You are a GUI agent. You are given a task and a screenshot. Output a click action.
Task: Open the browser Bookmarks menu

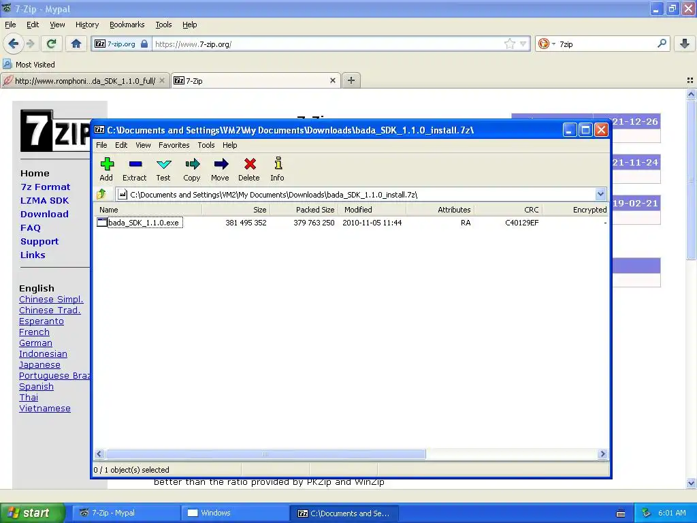click(127, 25)
